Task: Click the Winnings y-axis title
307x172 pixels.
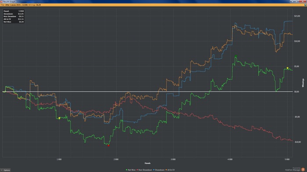Action: tap(303, 83)
